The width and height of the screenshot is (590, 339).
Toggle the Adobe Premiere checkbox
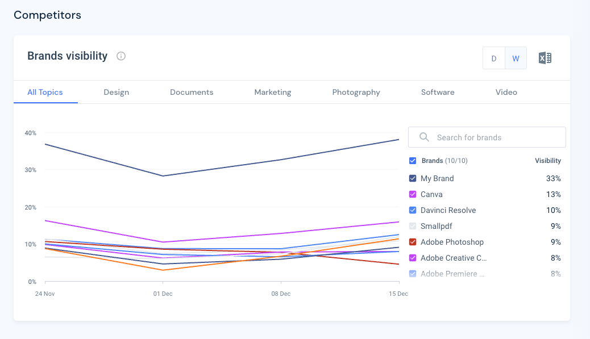(413, 274)
